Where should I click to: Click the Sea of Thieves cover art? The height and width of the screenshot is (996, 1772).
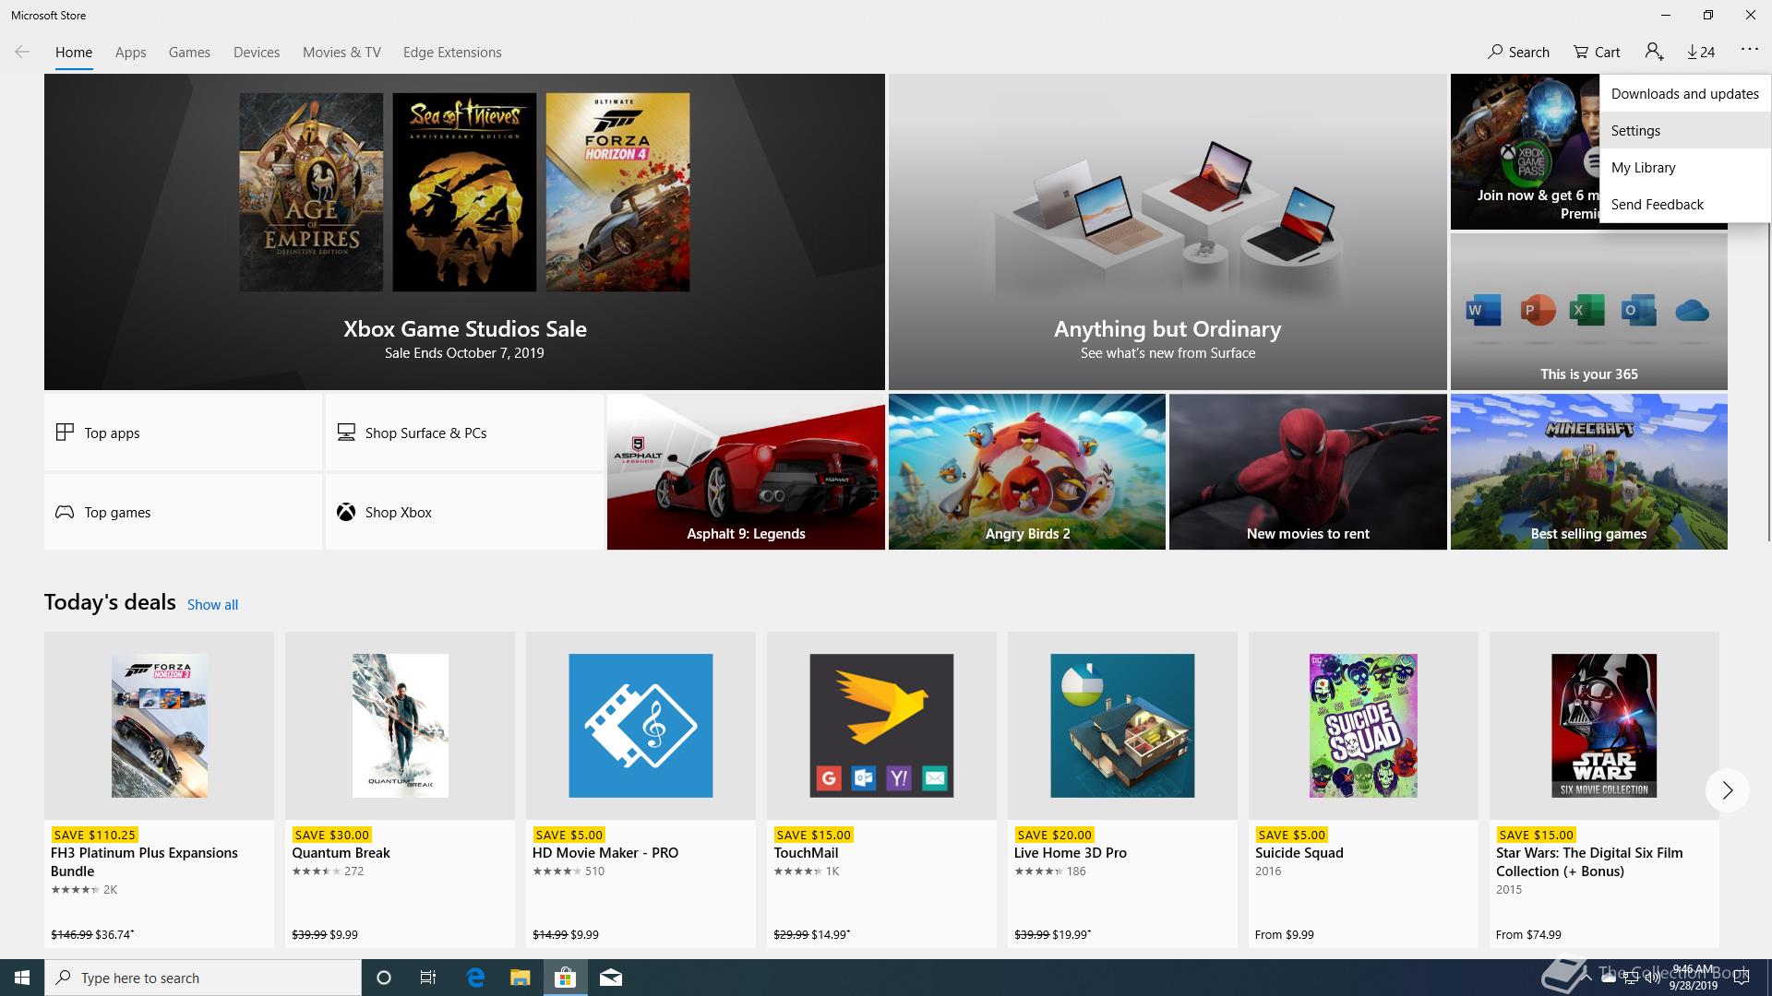[x=464, y=192]
